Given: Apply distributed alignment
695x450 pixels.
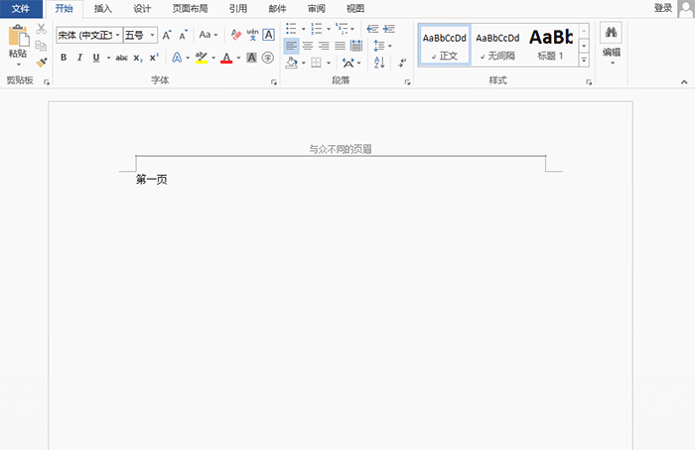Looking at the screenshot, I should [355, 46].
